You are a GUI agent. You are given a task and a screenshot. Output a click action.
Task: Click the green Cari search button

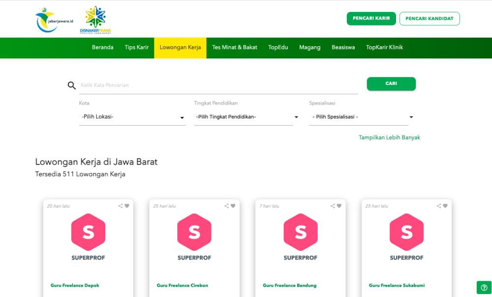[391, 83]
